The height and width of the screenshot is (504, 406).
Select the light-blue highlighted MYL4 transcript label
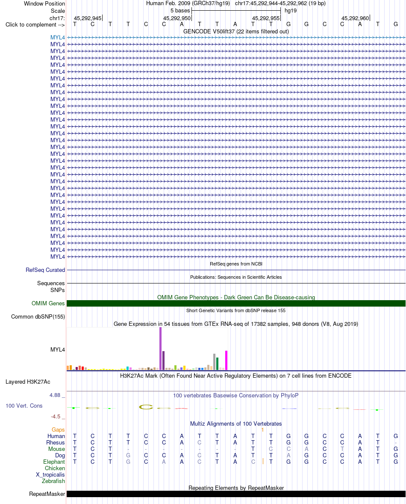pos(57,38)
